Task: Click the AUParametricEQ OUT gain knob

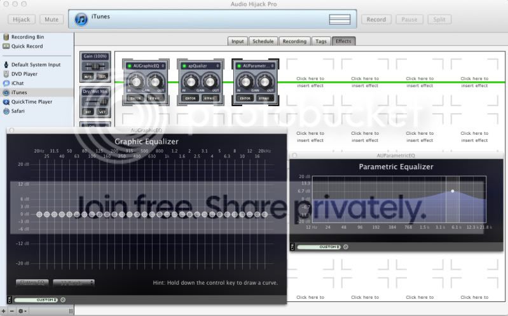Action: pos(265,81)
